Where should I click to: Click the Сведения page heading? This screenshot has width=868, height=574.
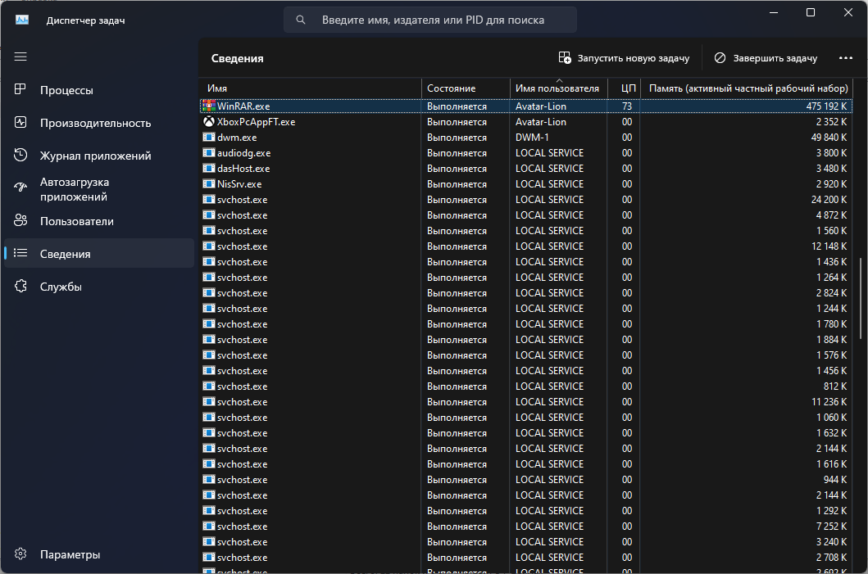[237, 58]
